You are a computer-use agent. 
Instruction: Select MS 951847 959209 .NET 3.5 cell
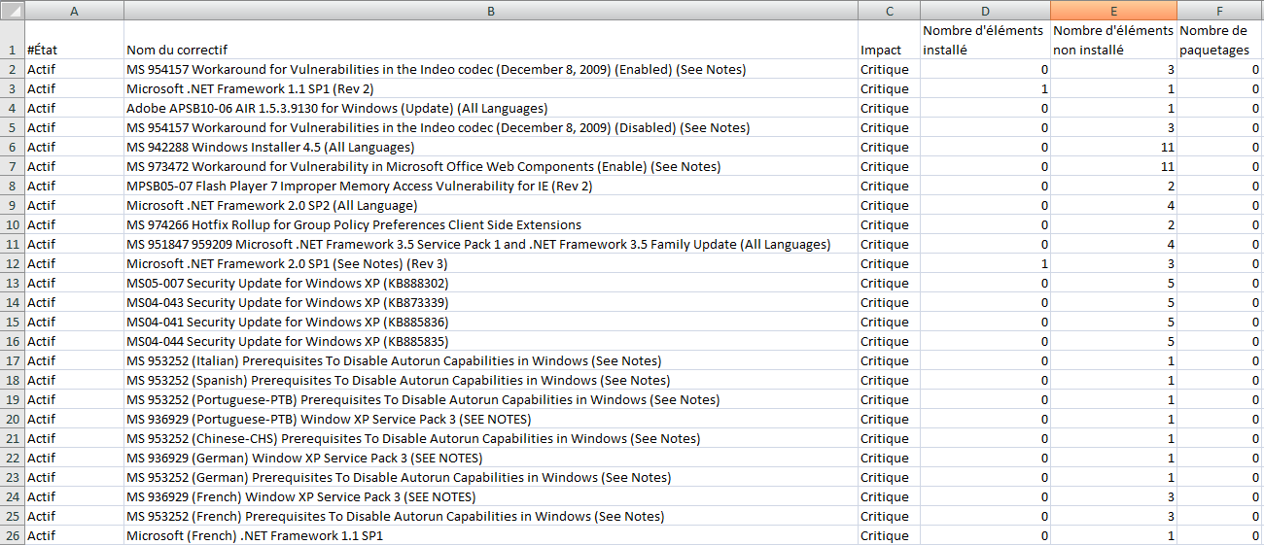490,245
